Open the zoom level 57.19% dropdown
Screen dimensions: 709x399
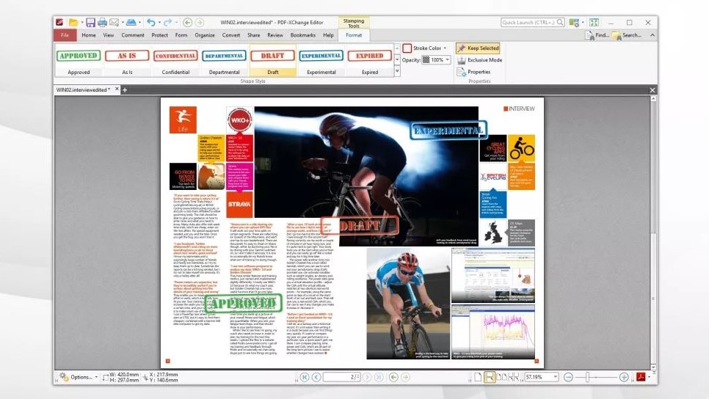point(557,377)
